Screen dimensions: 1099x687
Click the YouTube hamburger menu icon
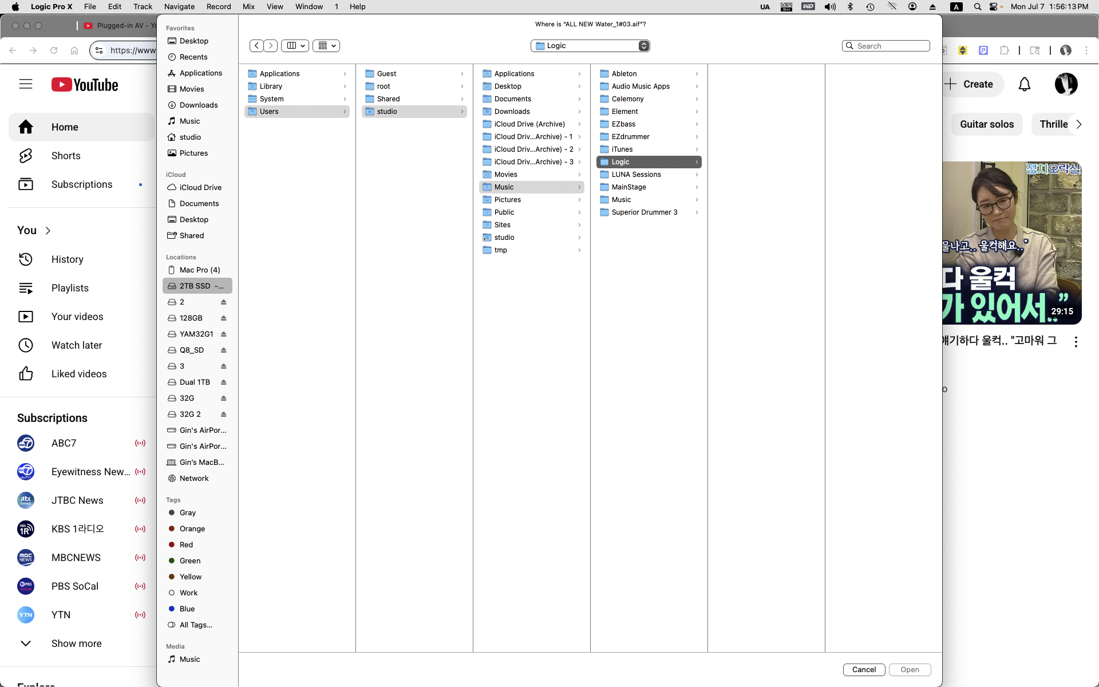pos(26,85)
